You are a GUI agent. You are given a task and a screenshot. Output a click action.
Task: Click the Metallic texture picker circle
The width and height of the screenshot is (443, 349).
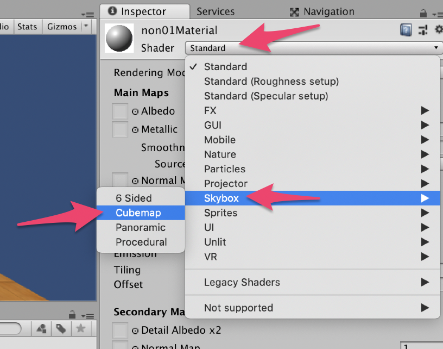click(x=135, y=130)
